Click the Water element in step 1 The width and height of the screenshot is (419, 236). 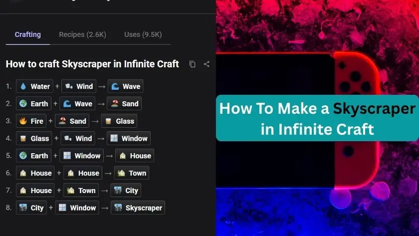(35, 86)
